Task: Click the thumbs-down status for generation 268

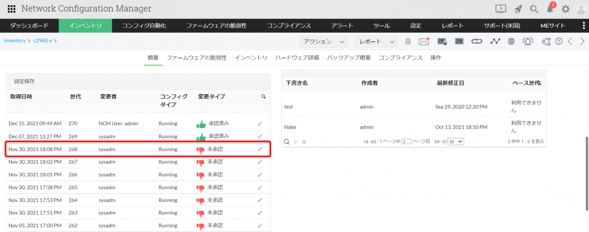Action: [201, 149]
